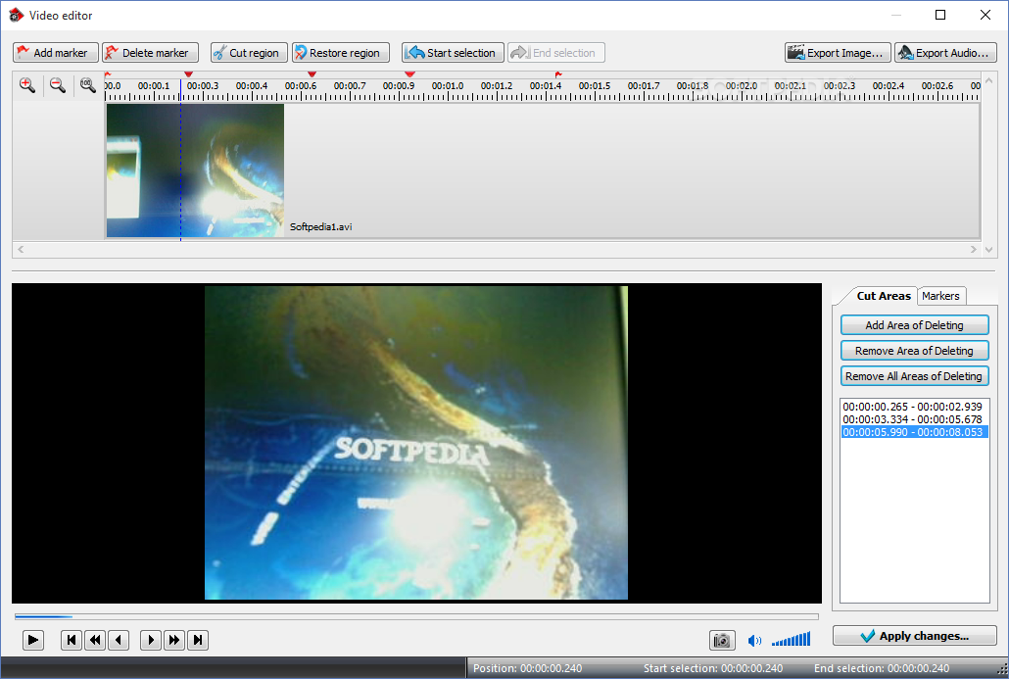
Task: Click the End selection button
Action: 556,53
